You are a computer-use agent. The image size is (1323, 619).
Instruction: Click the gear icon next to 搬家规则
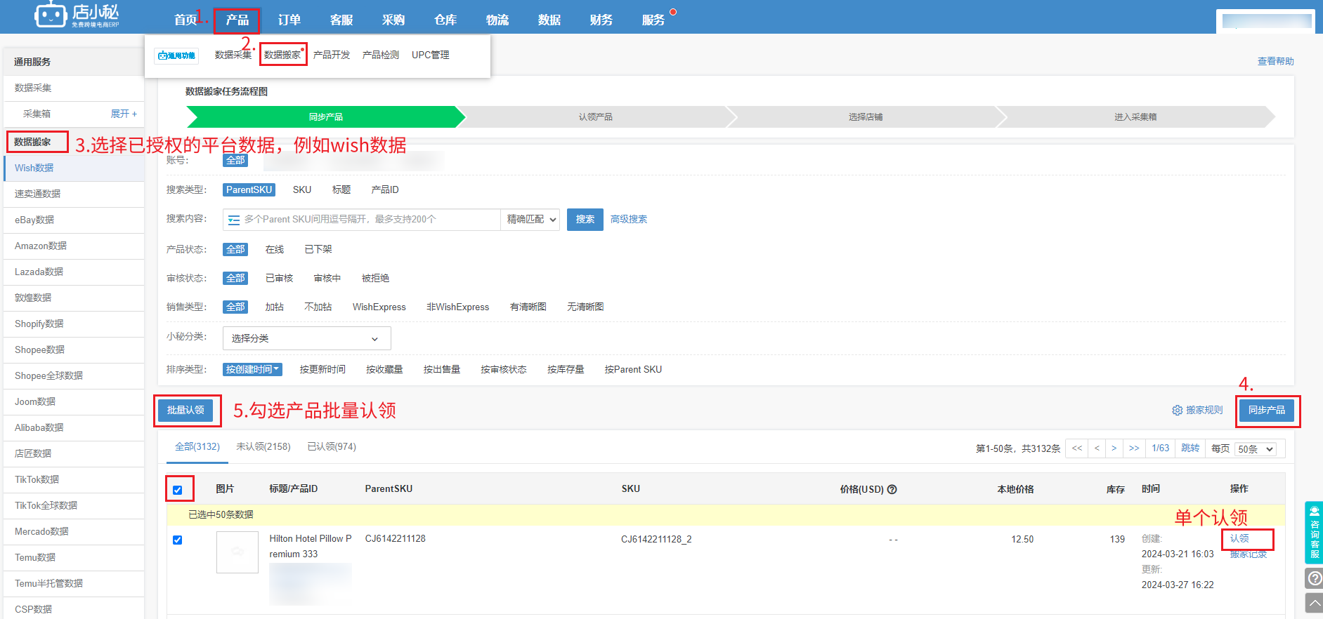1177,411
